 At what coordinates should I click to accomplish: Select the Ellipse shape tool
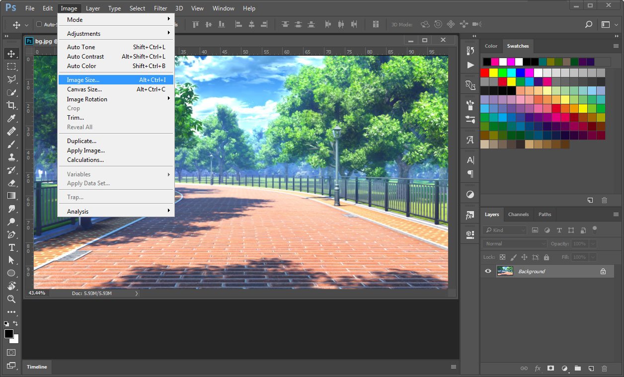[x=11, y=273]
